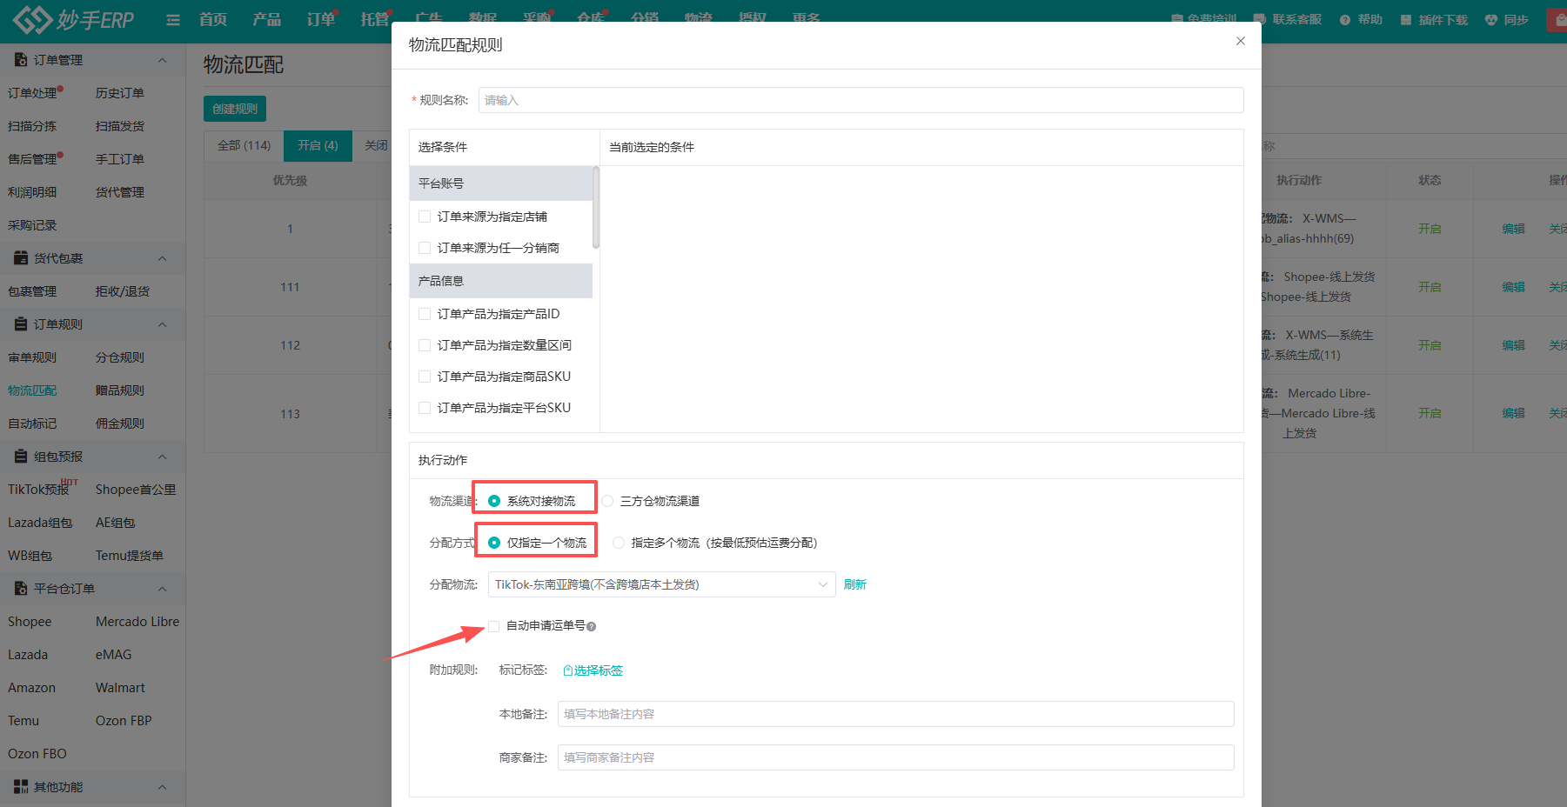
Task: Check 订单来源为任一分销商
Action: click(x=425, y=248)
